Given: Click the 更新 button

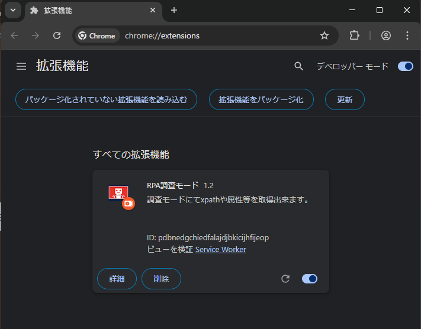Looking at the screenshot, I should click(x=345, y=99).
